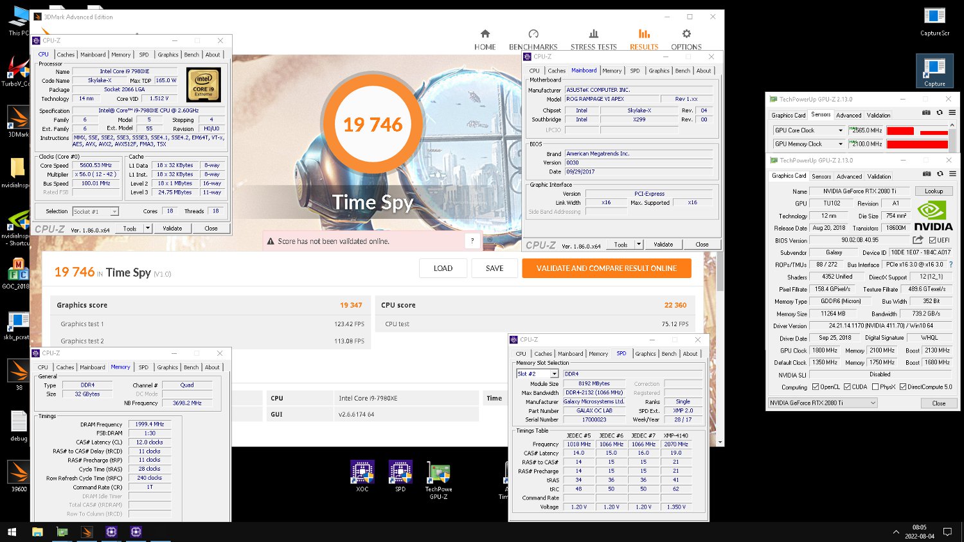The image size is (964, 542).
Task: Click the LOAD button in 3DMark
Action: pyautogui.click(x=443, y=268)
